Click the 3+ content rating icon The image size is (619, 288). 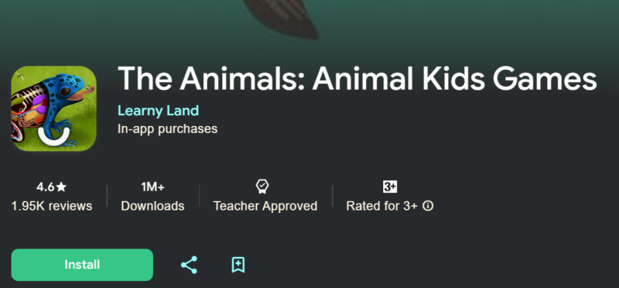[x=390, y=187]
